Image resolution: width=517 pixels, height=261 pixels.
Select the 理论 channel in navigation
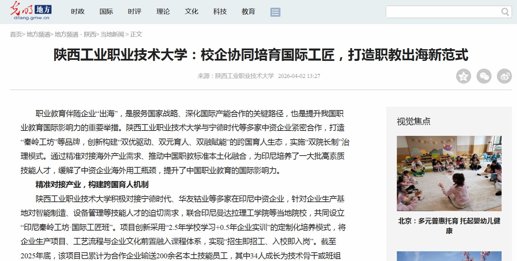coord(163,12)
